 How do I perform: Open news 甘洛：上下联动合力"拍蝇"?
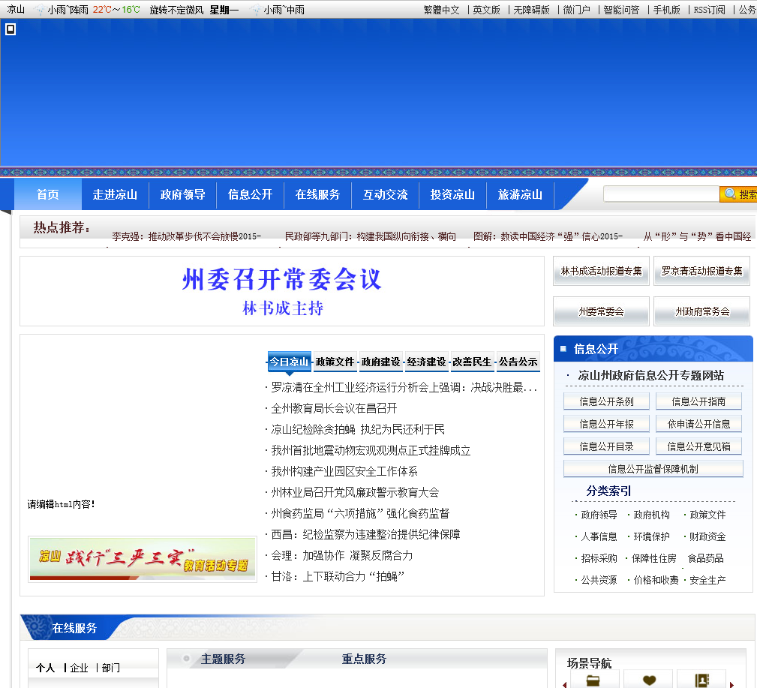coord(338,576)
